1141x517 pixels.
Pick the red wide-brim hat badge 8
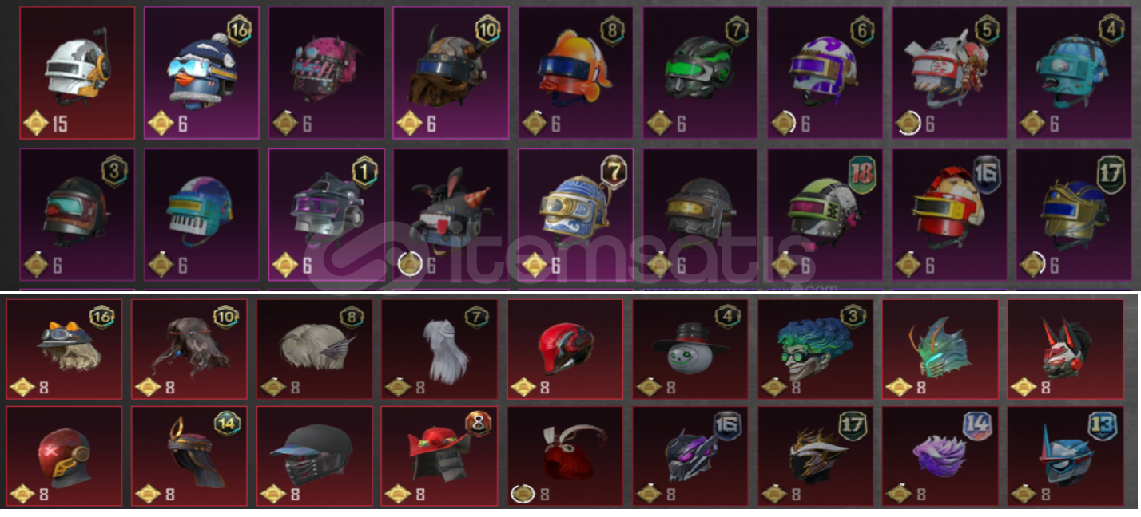click(x=439, y=456)
